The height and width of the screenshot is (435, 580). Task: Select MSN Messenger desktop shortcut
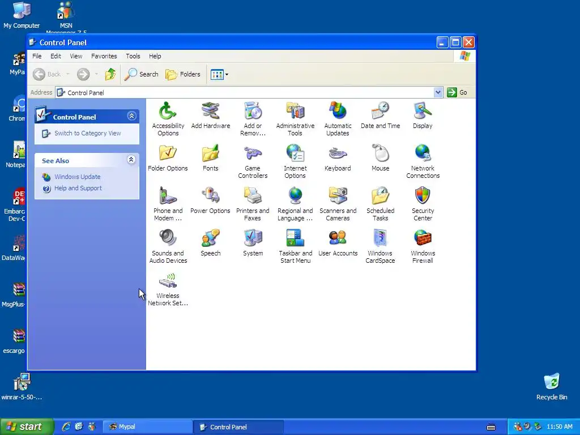tap(66, 16)
